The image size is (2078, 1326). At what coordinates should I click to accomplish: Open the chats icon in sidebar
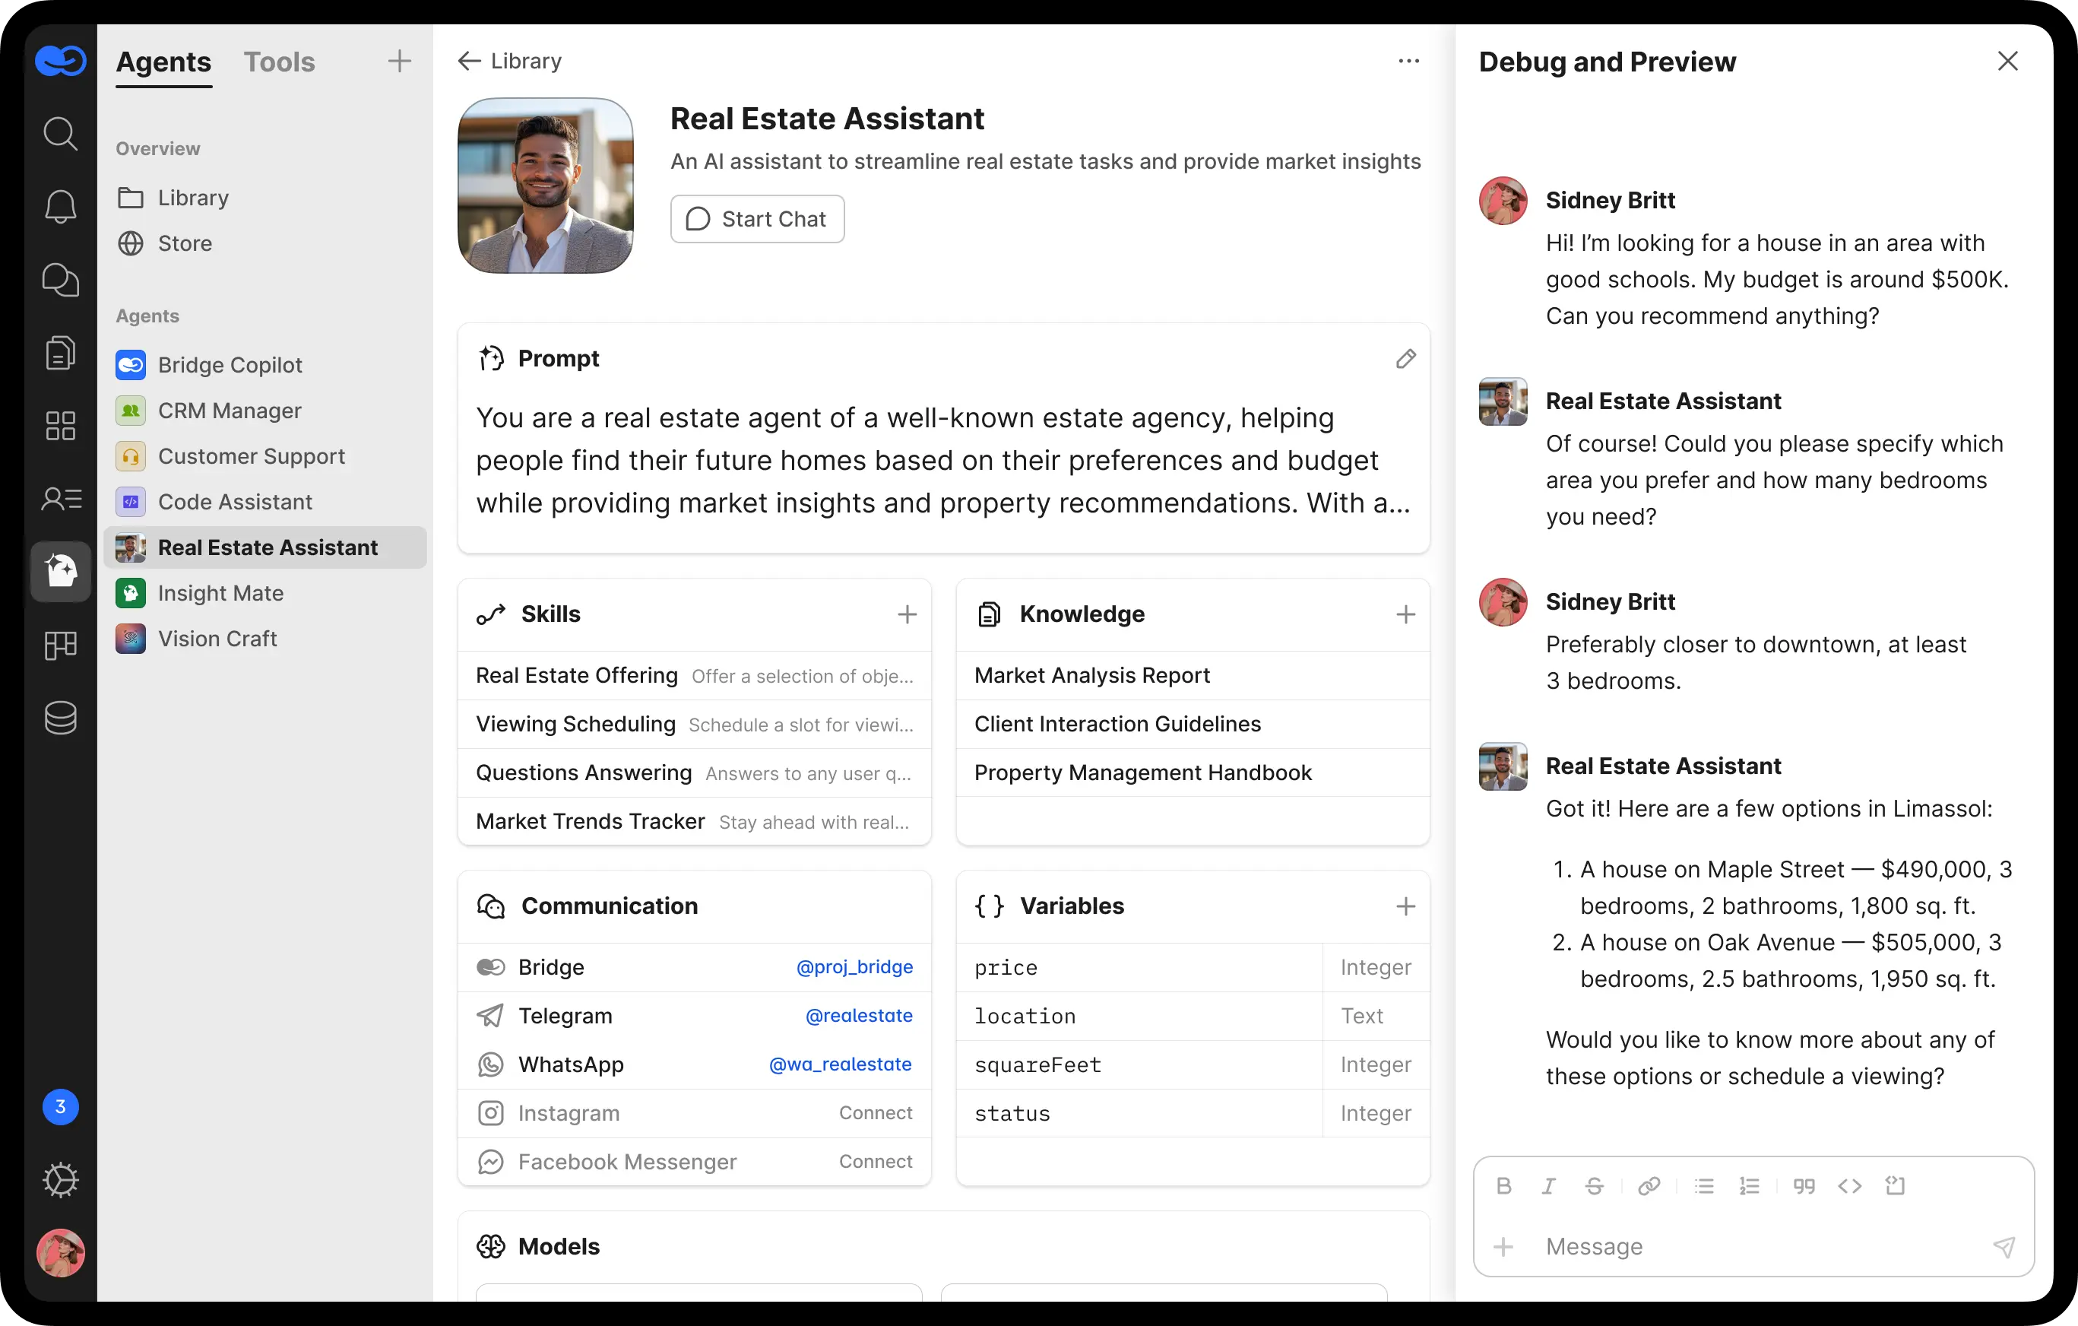tap(59, 280)
